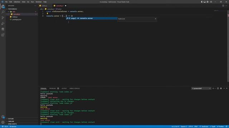The width and height of the screenshot is (229, 128).
Task: Open the editor more actions ellipsis
Action: tap(226, 6)
